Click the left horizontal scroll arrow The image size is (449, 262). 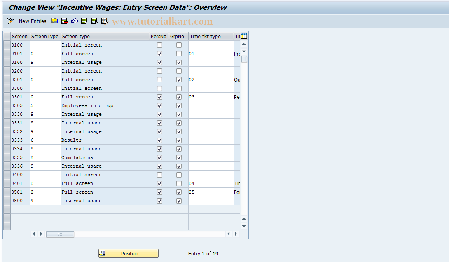(x=34, y=234)
